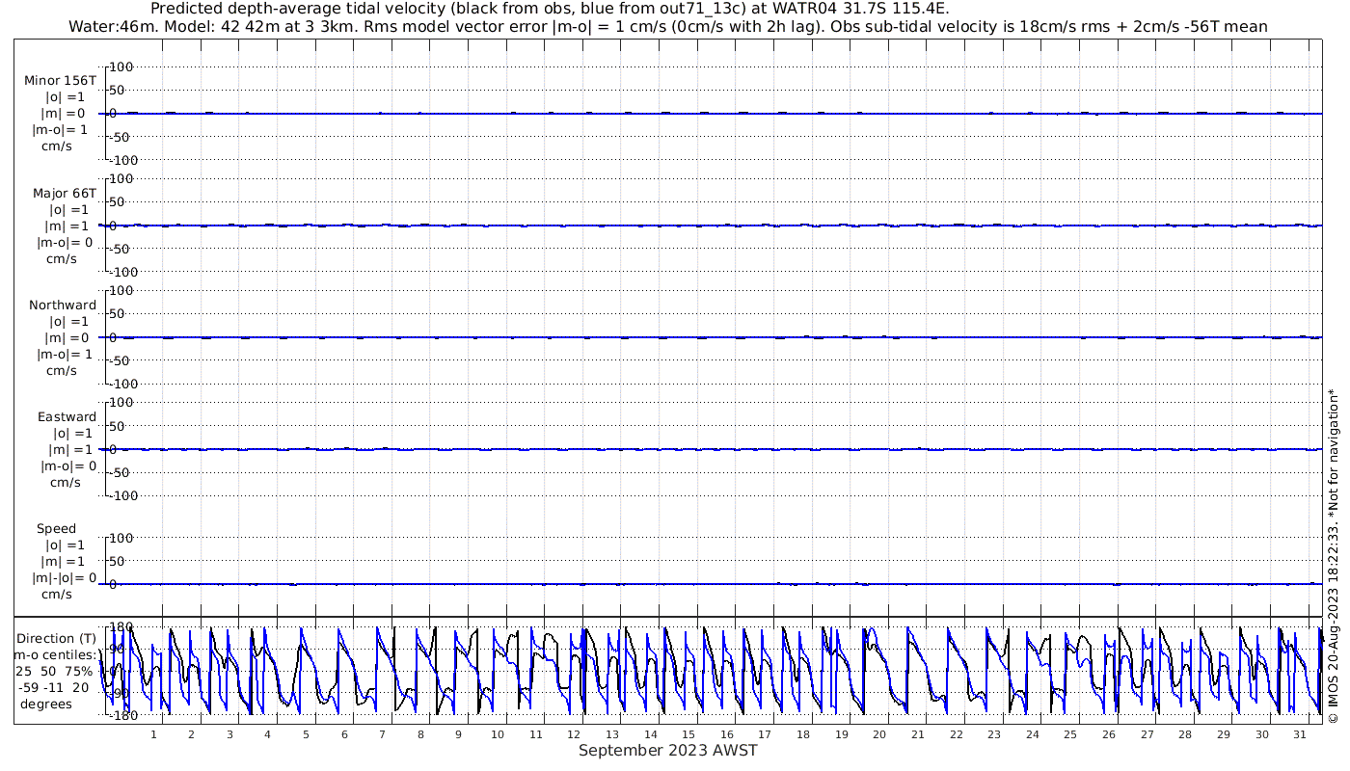The image size is (1350, 771).
Task: Click the "25 50 75%" centile header
Action: click(54, 671)
